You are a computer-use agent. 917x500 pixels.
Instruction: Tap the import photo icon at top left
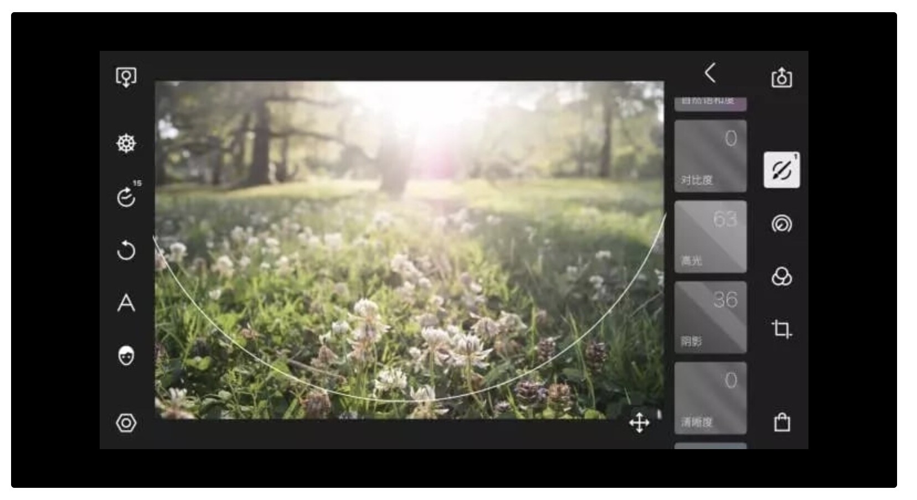[x=126, y=76]
